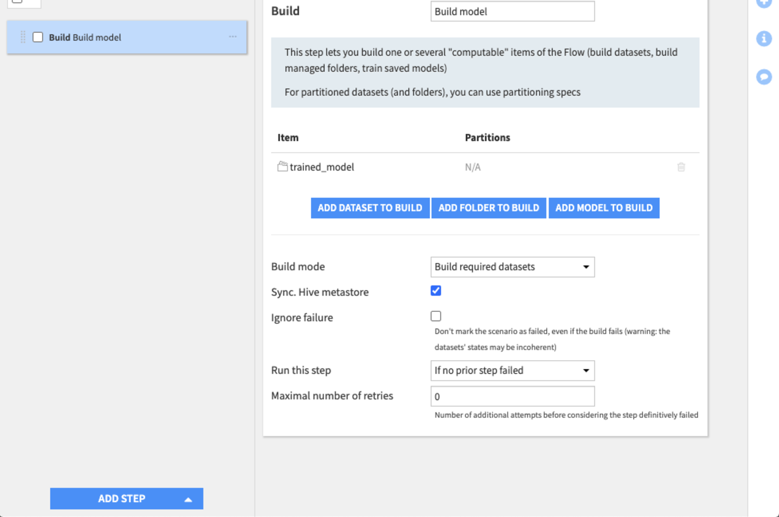Enable the Ignore failure checkbox
The width and height of the screenshot is (779, 517).
(x=436, y=316)
